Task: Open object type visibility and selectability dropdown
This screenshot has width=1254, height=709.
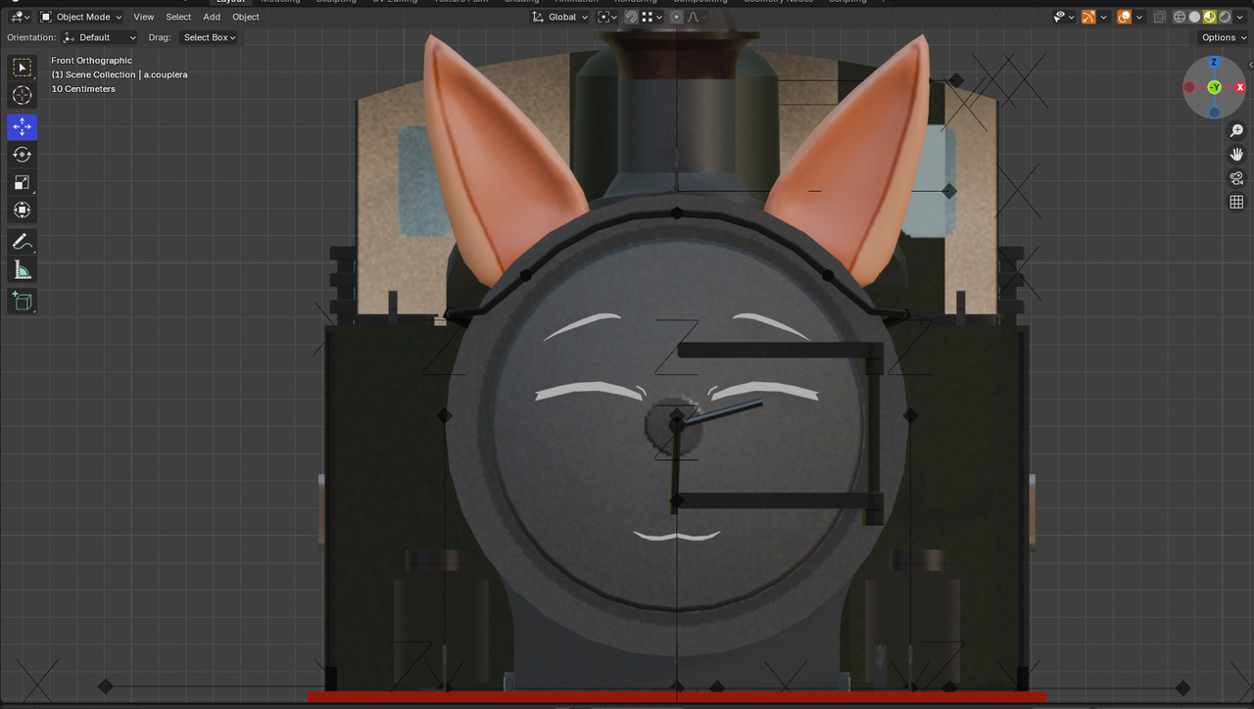Action: tap(1063, 17)
